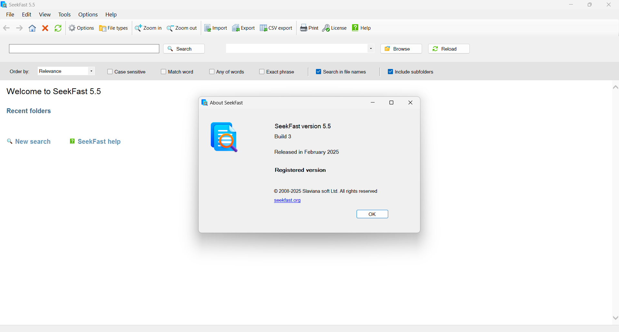Open Options from the toolbar gear
Image resolution: width=619 pixels, height=332 pixels.
(x=81, y=28)
